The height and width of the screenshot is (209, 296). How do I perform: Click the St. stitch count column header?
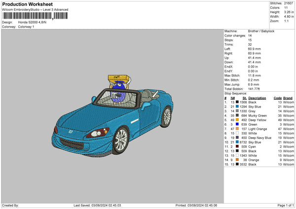point(244,98)
